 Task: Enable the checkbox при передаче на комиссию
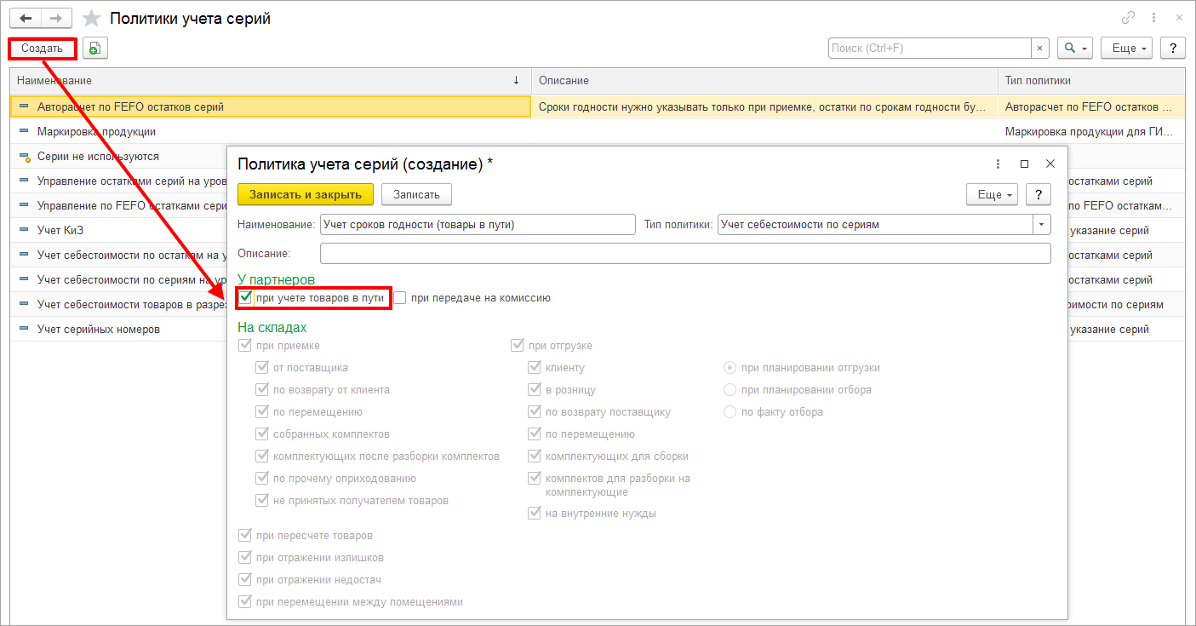(x=400, y=298)
